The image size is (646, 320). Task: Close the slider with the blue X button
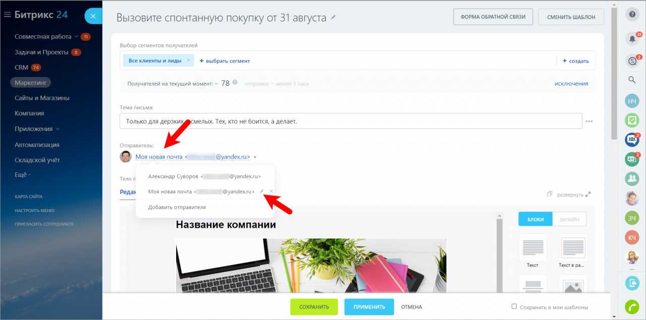93,16
